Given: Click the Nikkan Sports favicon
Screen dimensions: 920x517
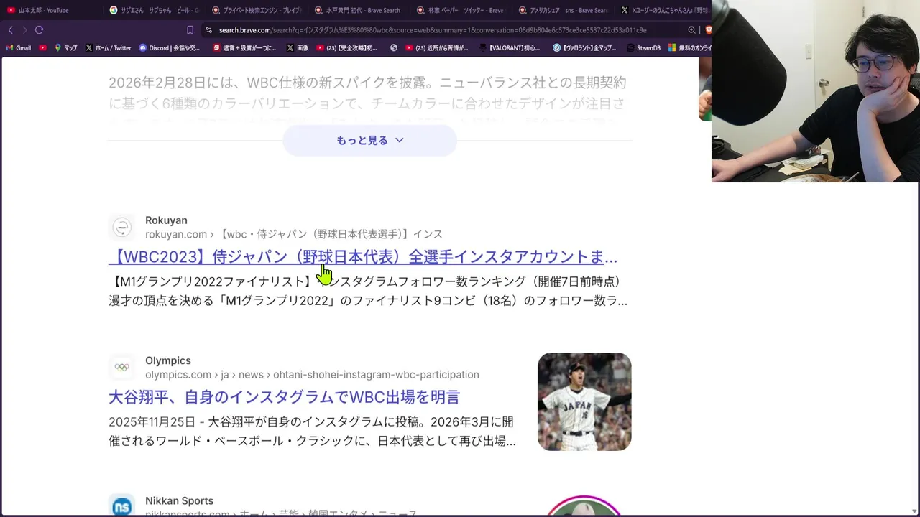Looking at the screenshot, I should pyautogui.click(x=122, y=506).
